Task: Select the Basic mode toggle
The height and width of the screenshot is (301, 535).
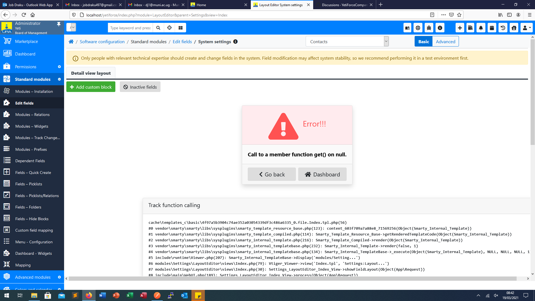Action: [x=424, y=42]
